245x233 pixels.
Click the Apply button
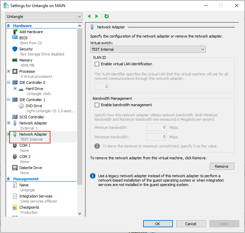224,224
